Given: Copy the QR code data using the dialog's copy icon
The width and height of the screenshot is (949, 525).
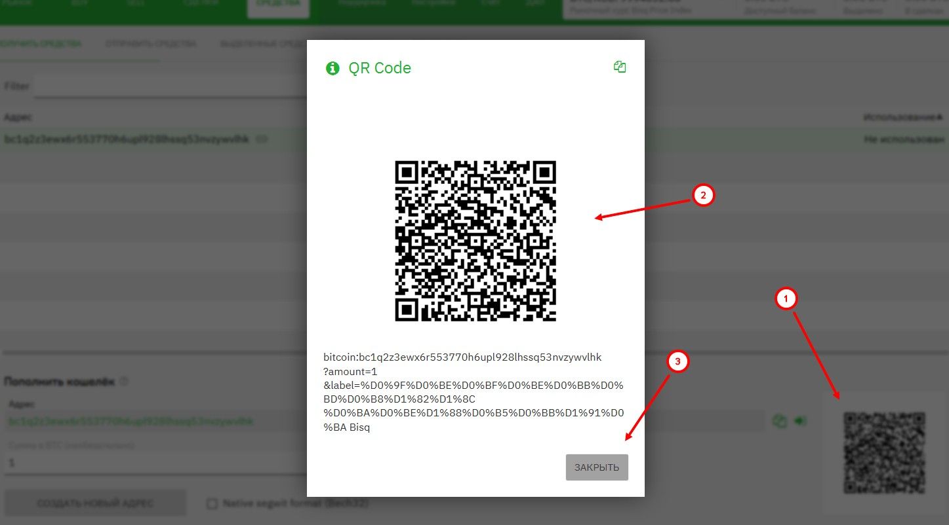Looking at the screenshot, I should (620, 67).
